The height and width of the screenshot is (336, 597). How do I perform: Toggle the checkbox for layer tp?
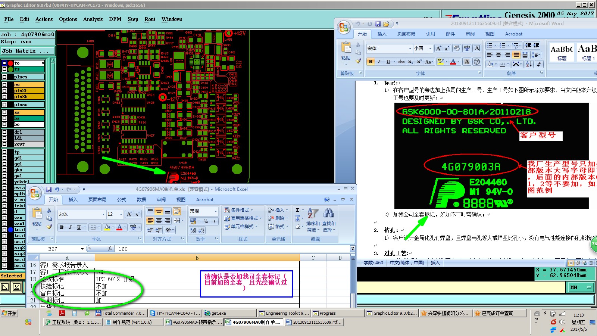[4, 152]
